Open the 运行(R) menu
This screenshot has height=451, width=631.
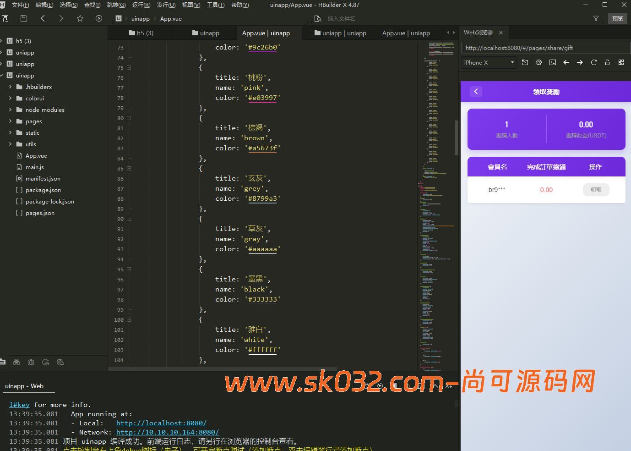click(x=141, y=5)
